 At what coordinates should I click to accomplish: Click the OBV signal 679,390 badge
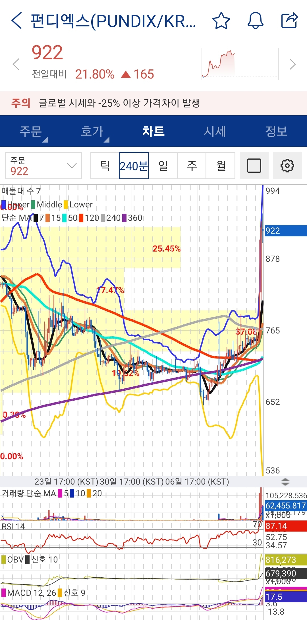pyautogui.click(x=286, y=573)
